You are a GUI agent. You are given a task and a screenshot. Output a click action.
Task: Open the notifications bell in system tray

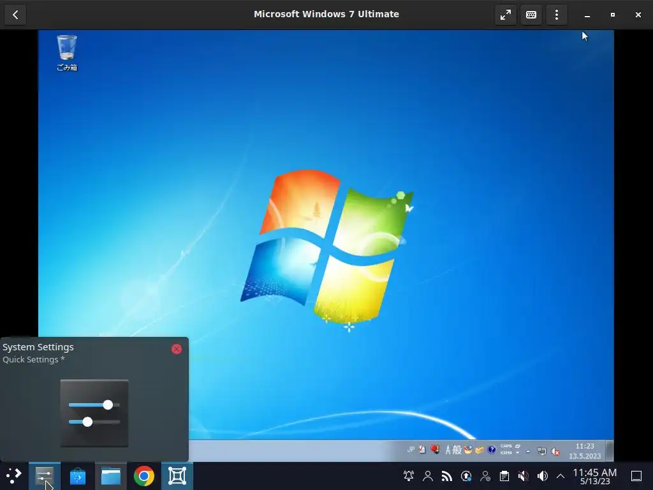(409, 476)
